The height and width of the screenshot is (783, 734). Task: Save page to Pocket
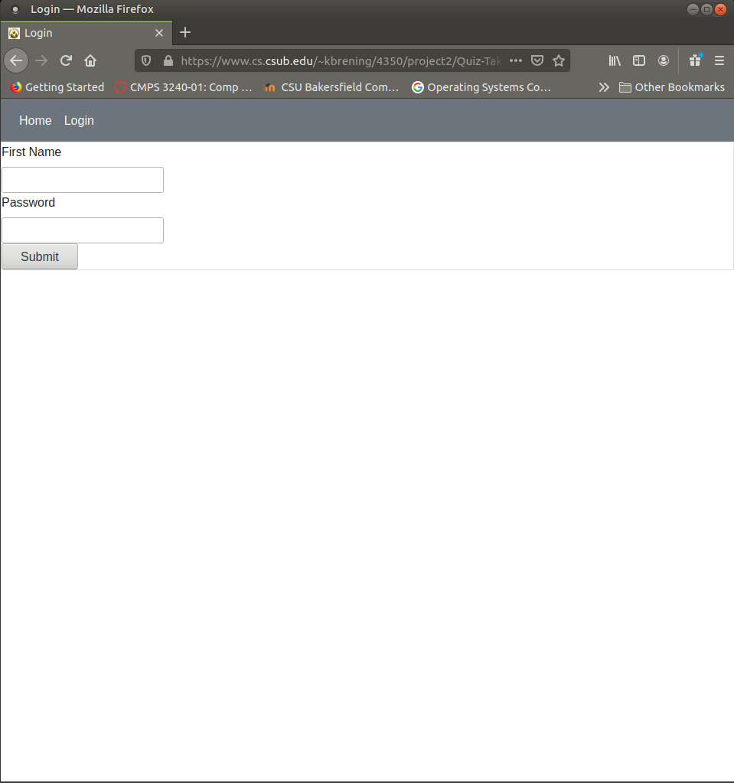537,61
